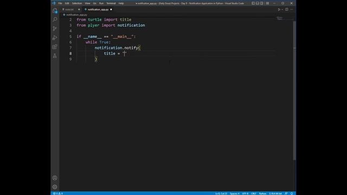Close the first tab via its unsaved dot
The height and width of the screenshot is (195, 347).
coord(79,10)
